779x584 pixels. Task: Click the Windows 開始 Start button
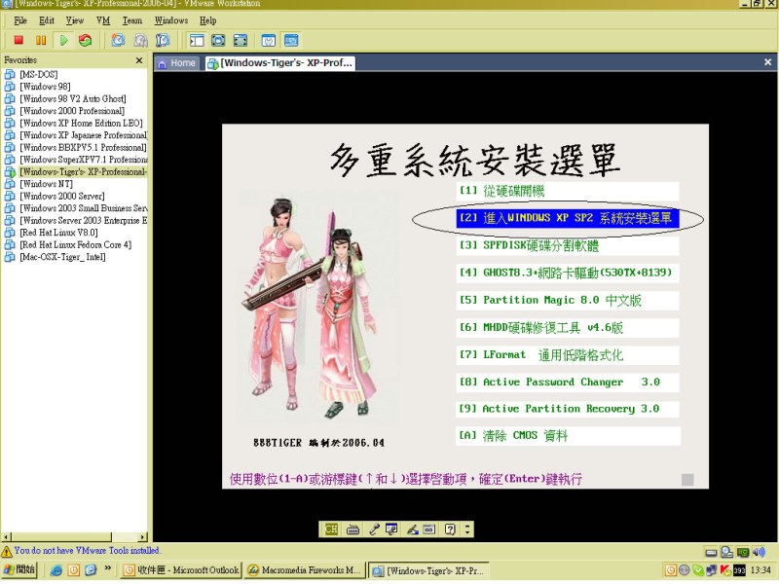tap(19, 569)
